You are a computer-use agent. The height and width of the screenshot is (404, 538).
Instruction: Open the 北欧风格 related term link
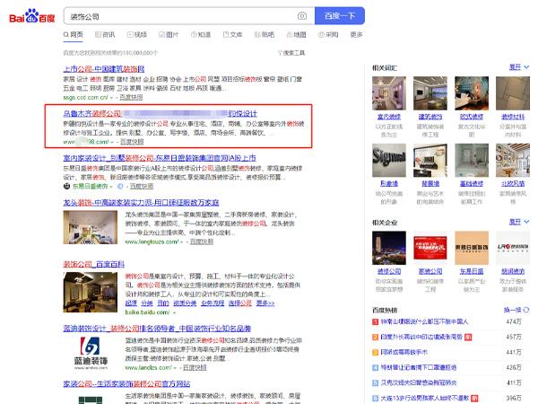513,184
